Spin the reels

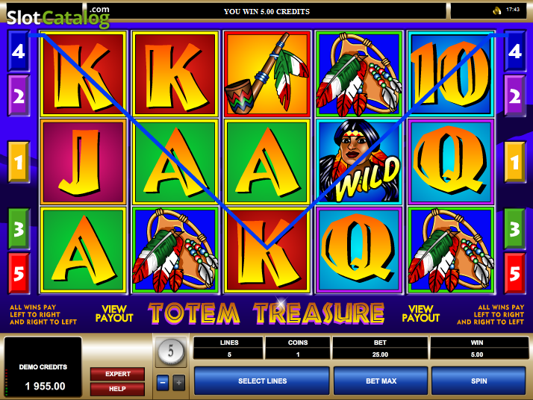click(479, 381)
